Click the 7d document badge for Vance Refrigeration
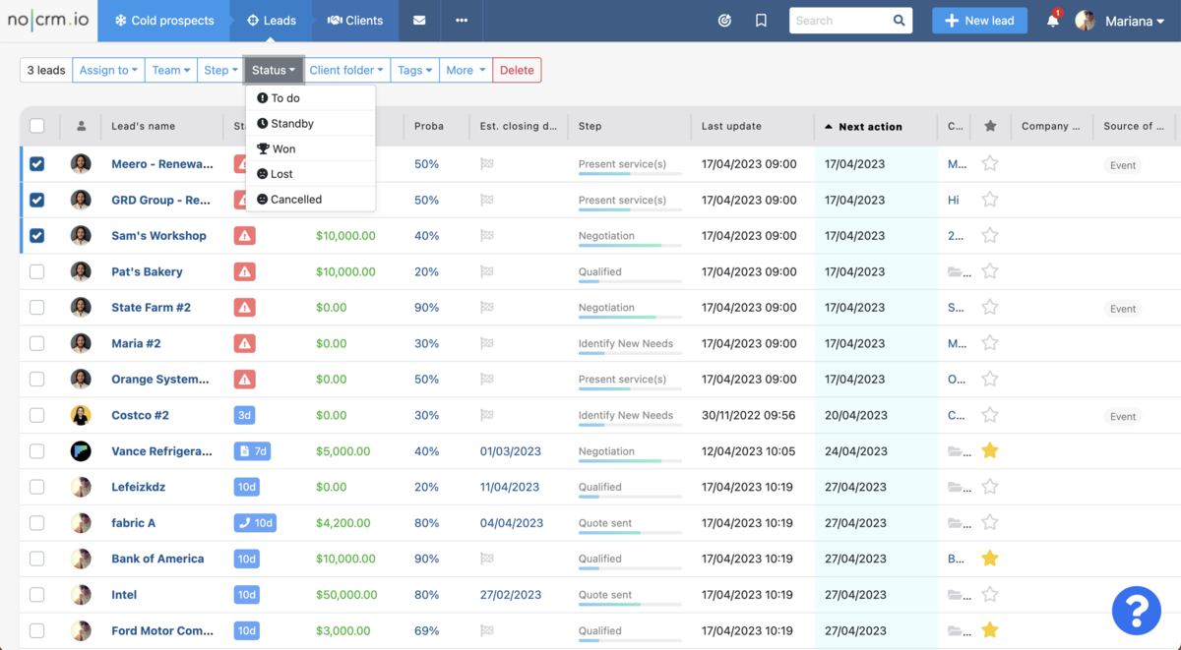The height and width of the screenshot is (650, 1181). coord(252,451)
